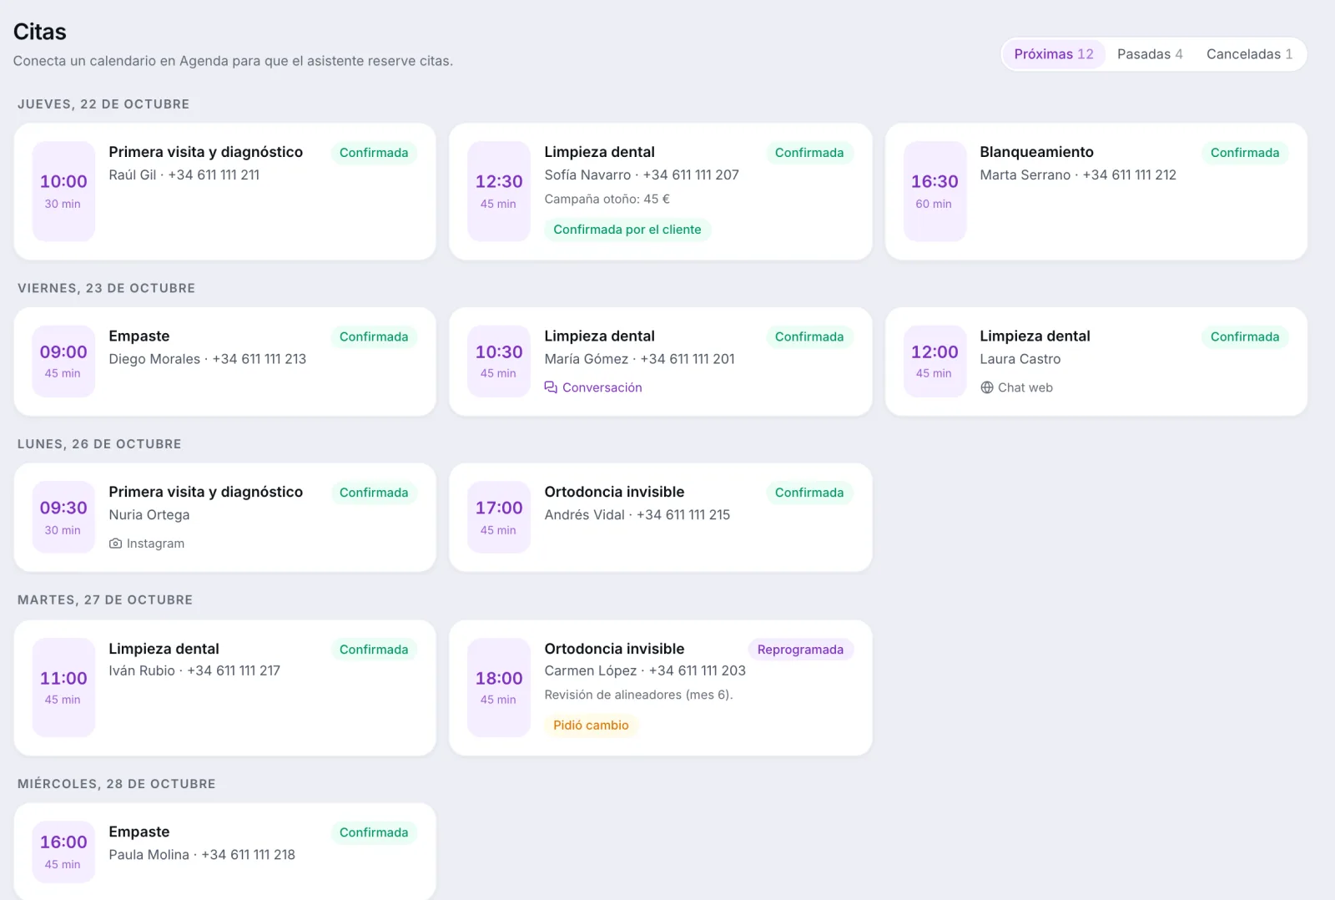This screenshot has height=900, width=1335.
Task: Click the Conversación chat icon for María Gómez
Action: pyautogui.click(x=551, y=387)
